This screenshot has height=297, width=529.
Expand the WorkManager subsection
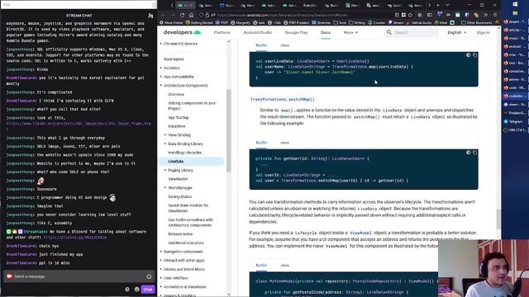pos(165,188)
